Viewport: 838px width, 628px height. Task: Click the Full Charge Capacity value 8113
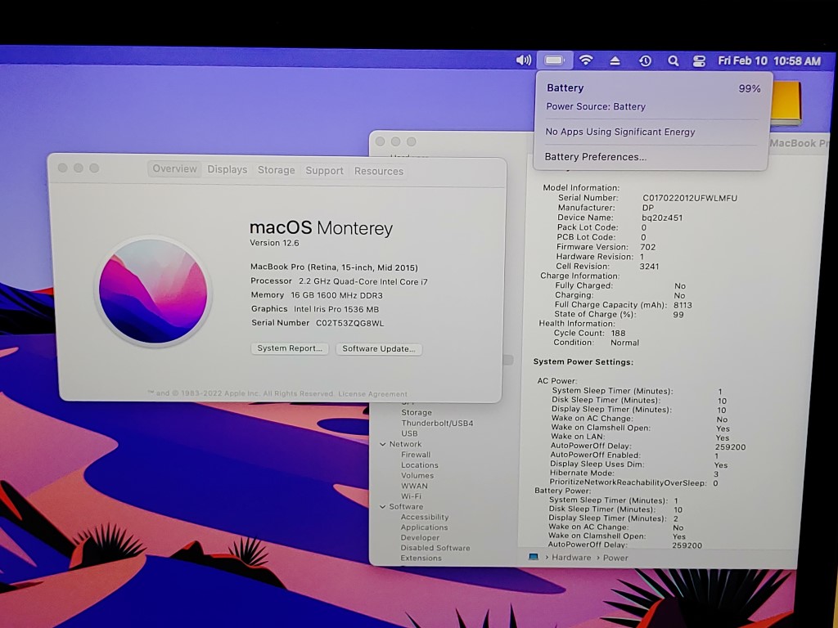click(x=683, y=305)
